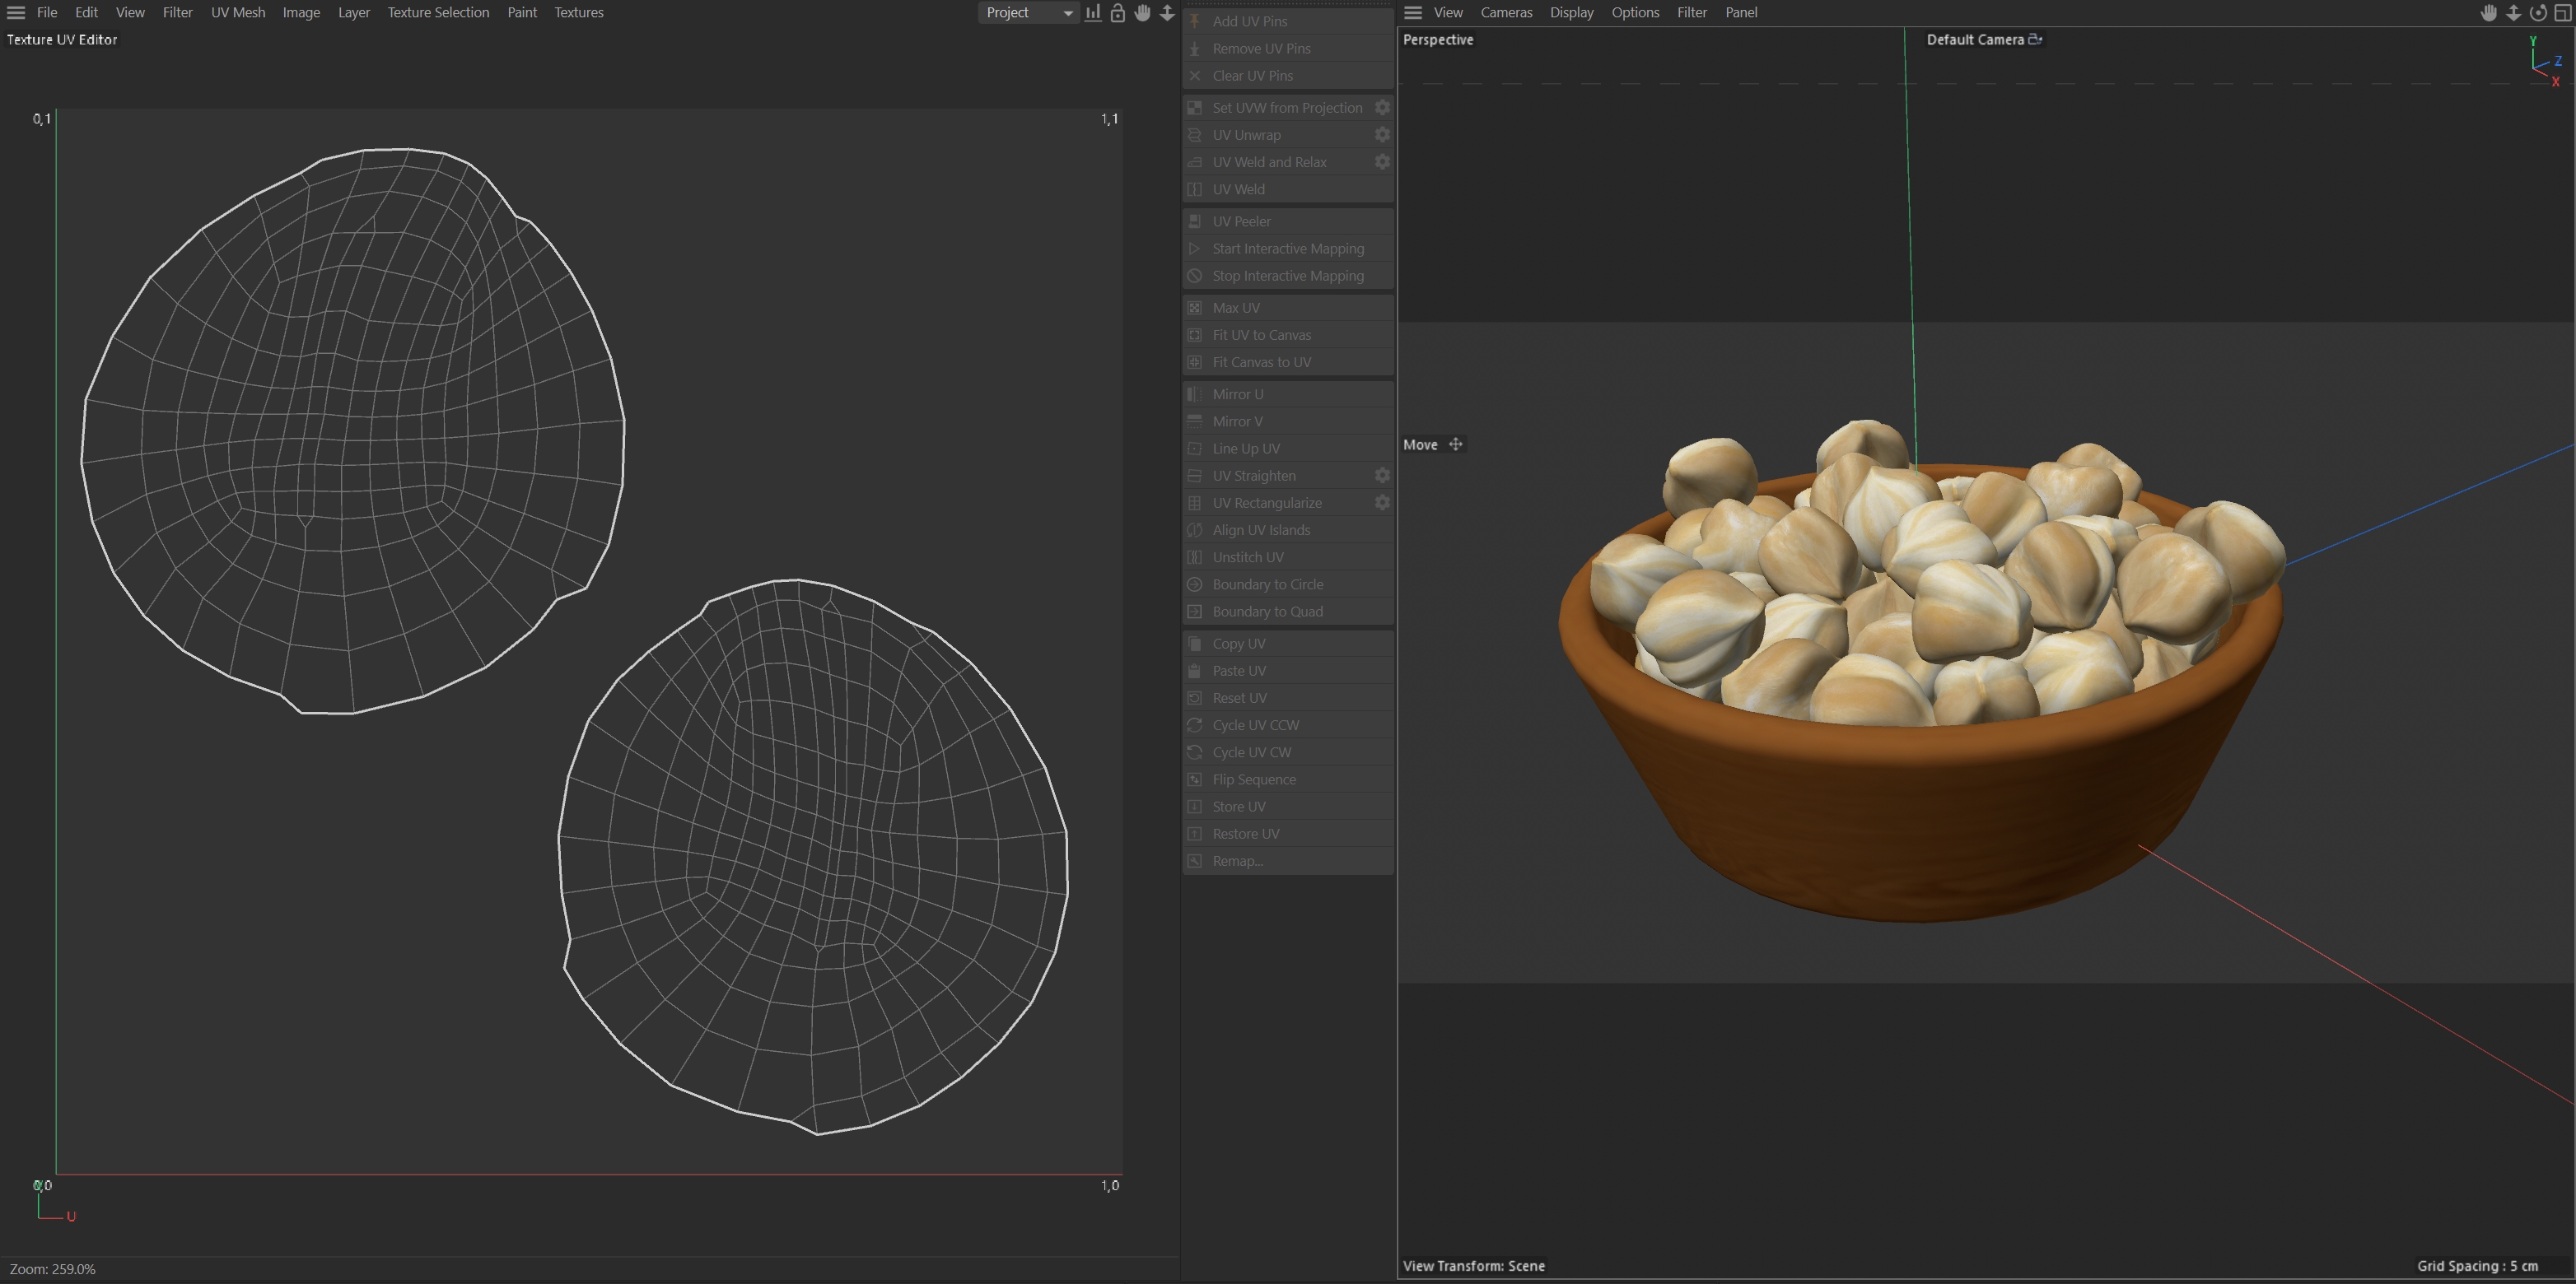Open settings gear for UV Unwrap
This screenshot has height=1284, width=2576.
click(x=1382, y=135)
